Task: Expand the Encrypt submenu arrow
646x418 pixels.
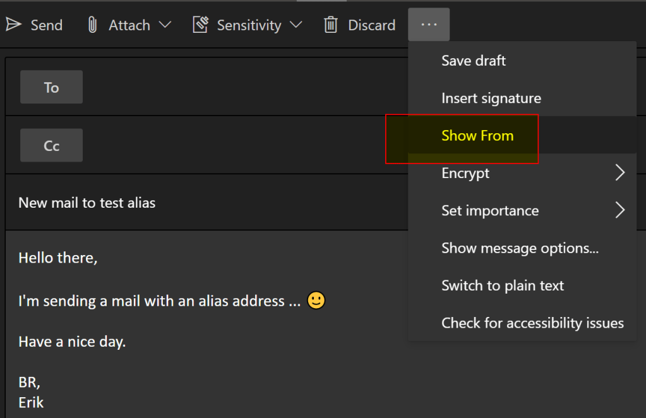Action: [x=620, y=173]
